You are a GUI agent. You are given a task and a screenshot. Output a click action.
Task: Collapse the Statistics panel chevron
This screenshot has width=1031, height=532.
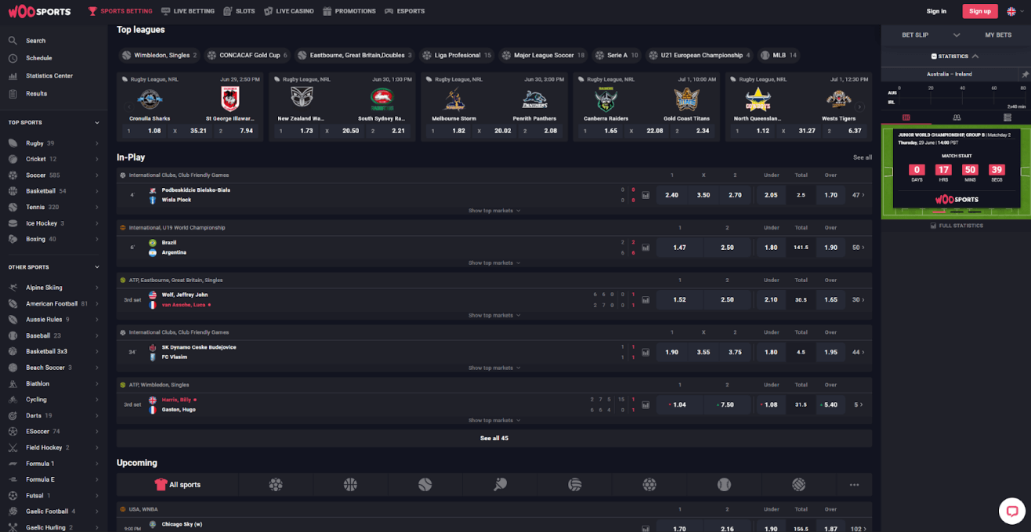[975, 56]
